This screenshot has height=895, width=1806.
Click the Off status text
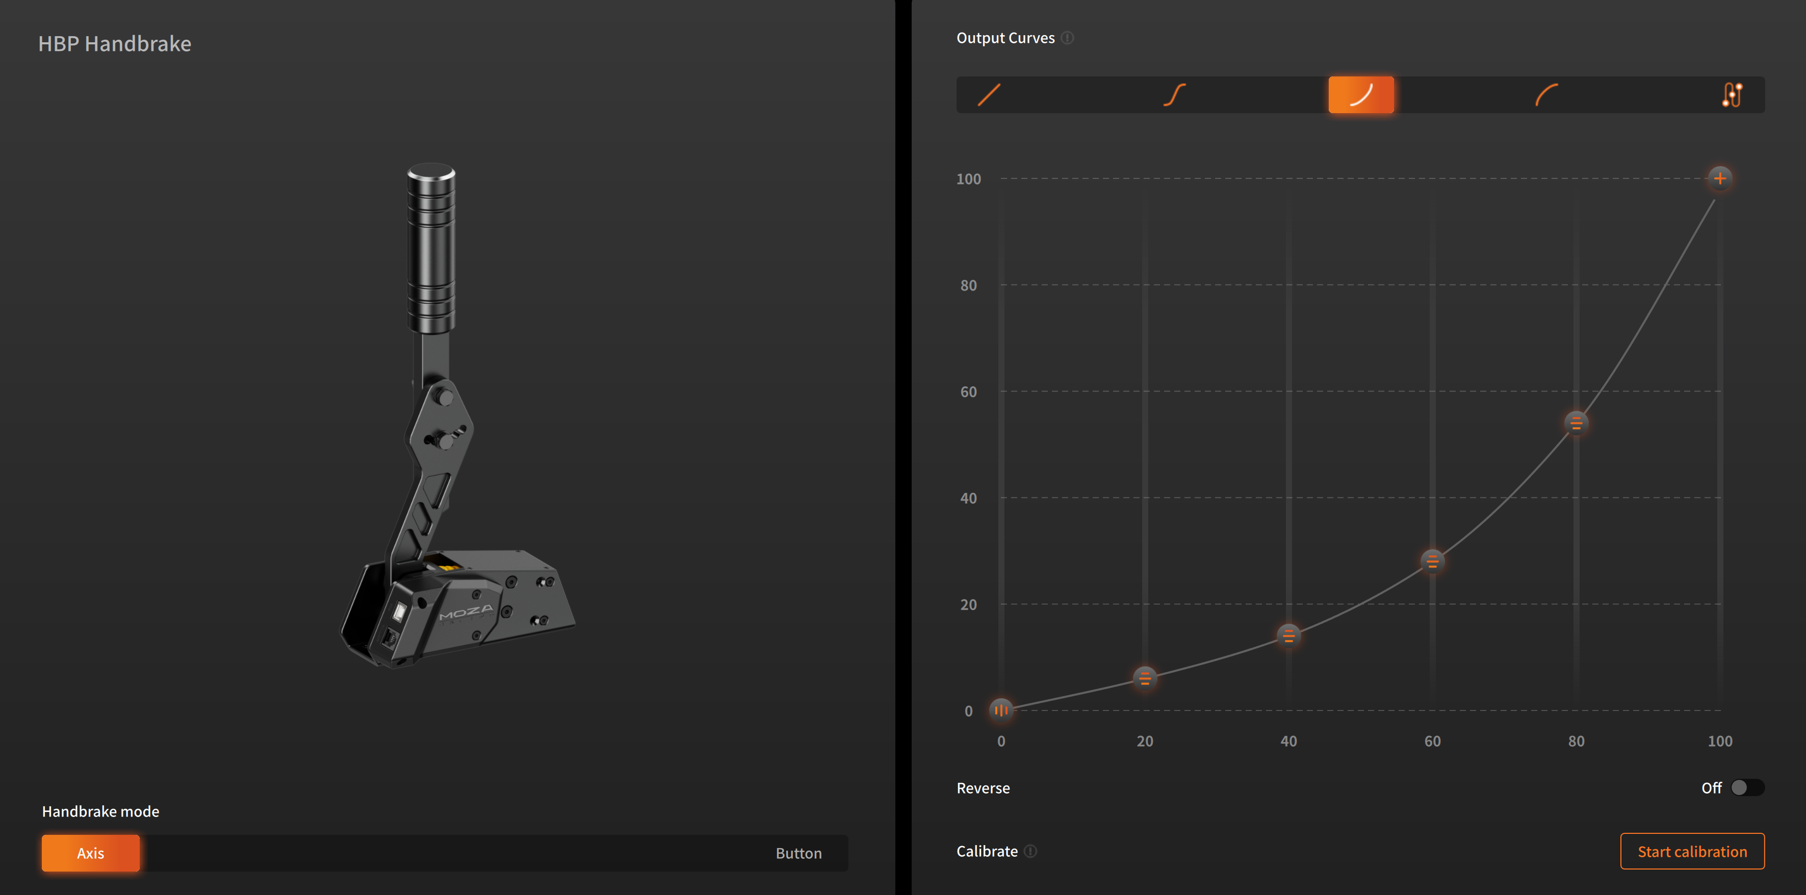[1711, 788]
